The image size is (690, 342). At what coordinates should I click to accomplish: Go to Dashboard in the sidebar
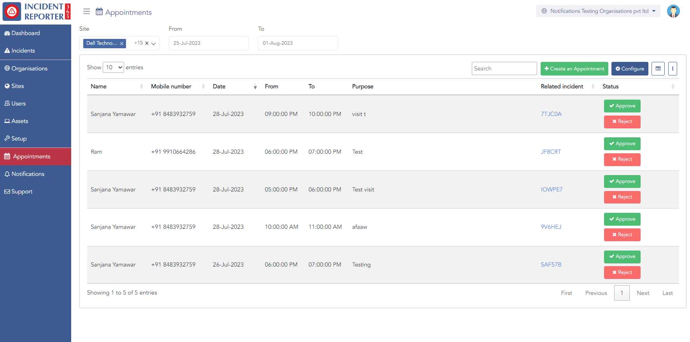click(26, 33)
